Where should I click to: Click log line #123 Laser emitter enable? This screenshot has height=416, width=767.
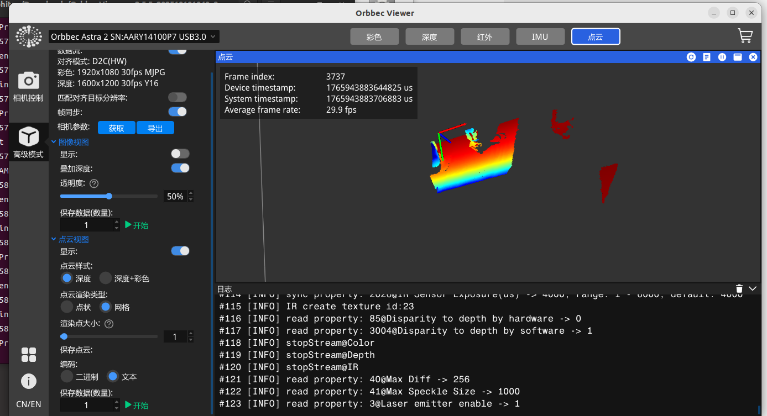click(369, 404)
